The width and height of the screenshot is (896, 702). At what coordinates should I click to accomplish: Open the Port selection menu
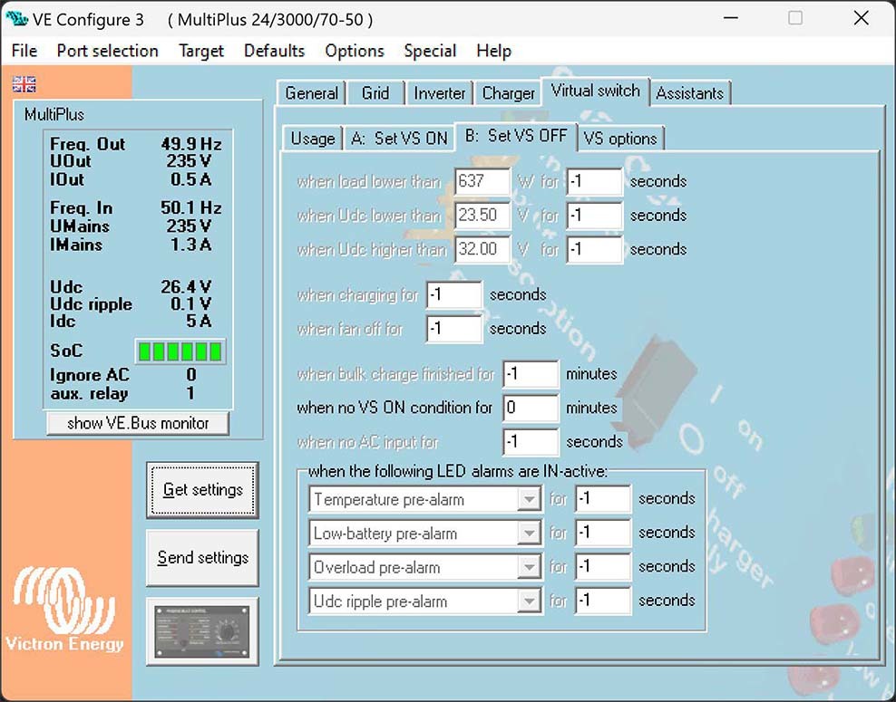(107, 51)
